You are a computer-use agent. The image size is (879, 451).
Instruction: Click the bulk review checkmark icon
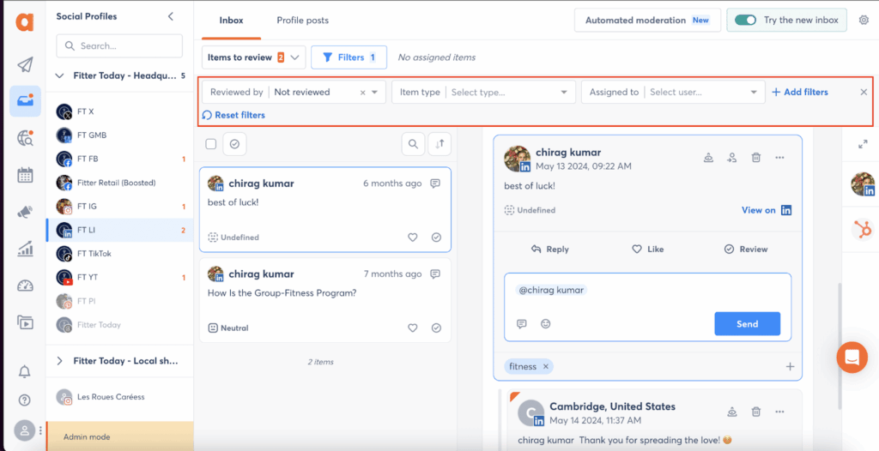coord(234,144)
